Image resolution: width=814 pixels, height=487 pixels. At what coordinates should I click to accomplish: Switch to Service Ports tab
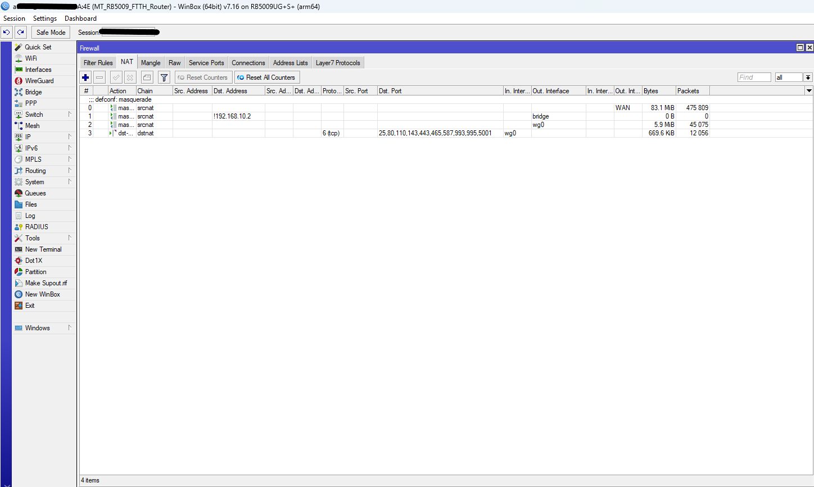click(x=206, y=63)
